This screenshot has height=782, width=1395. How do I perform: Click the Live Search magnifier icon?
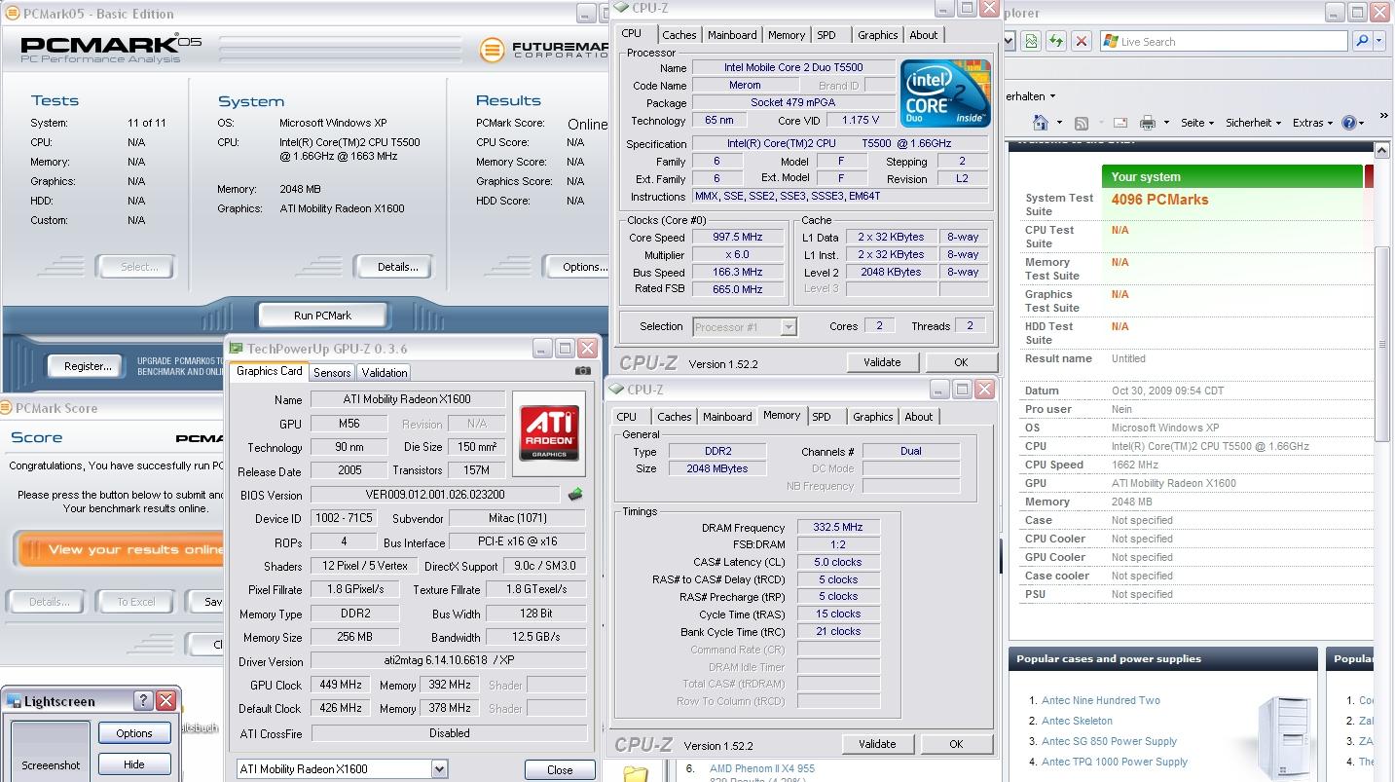(1362, 41)
